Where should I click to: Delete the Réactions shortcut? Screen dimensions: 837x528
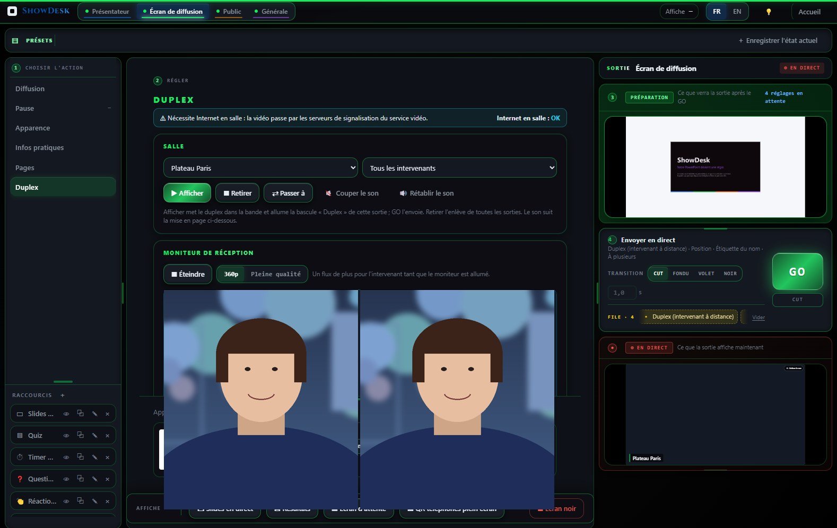click(107, 501)
